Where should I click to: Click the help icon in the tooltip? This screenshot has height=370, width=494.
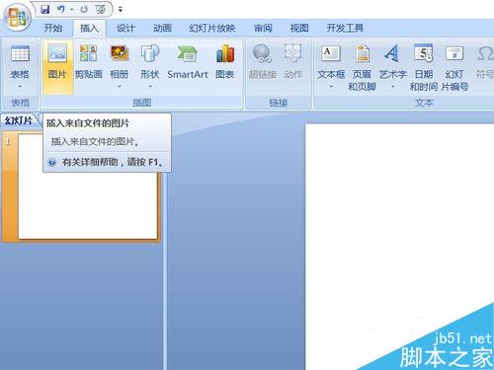[x=52, y=162]
